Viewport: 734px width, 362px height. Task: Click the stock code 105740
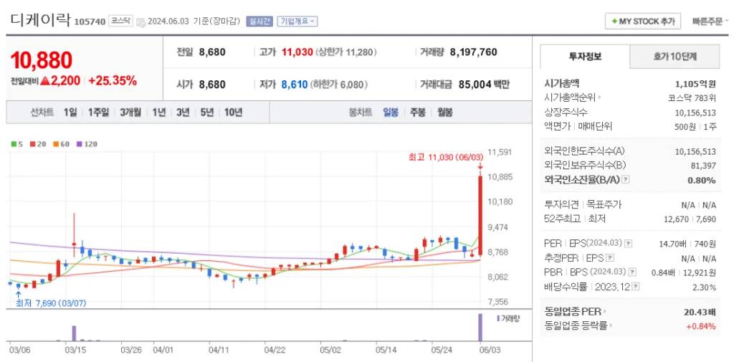(x=90, y=22)
